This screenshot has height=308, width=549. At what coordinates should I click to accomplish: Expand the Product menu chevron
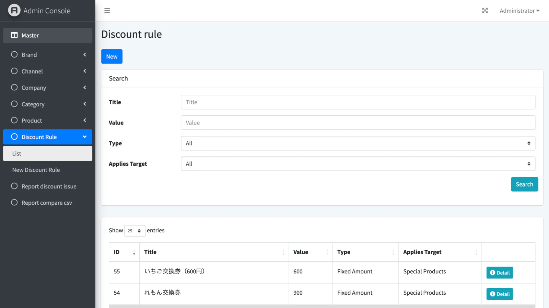(x=84, y=120)
